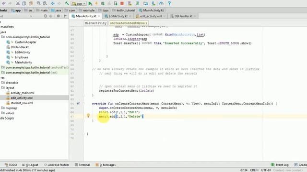Open the app run configuration dropdown
This screenshot has width=307, height=172.
[x=79, y=3]
